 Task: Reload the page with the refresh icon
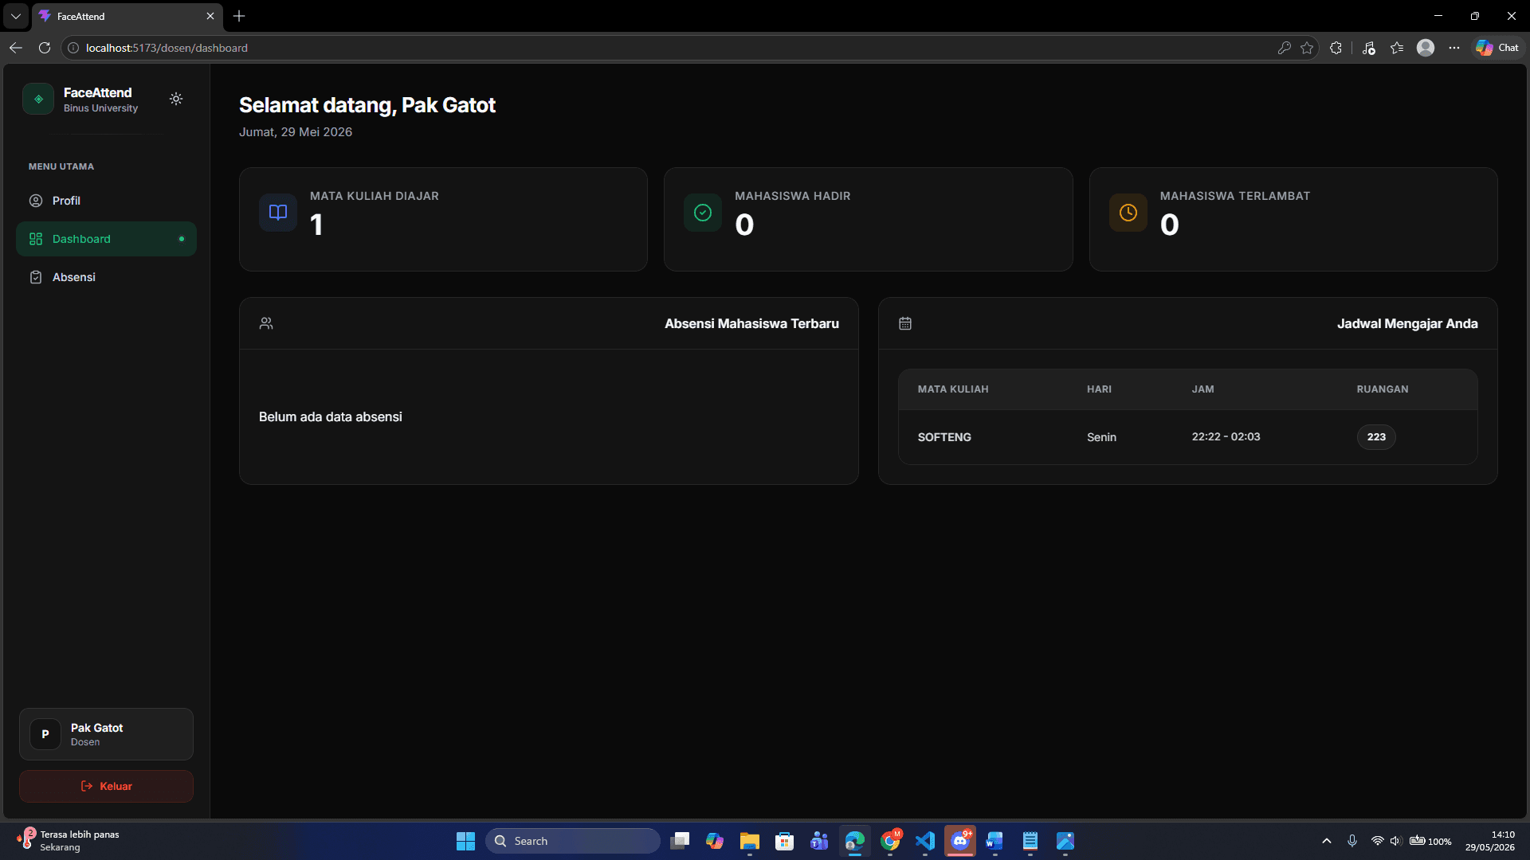(x=45, y=48)
